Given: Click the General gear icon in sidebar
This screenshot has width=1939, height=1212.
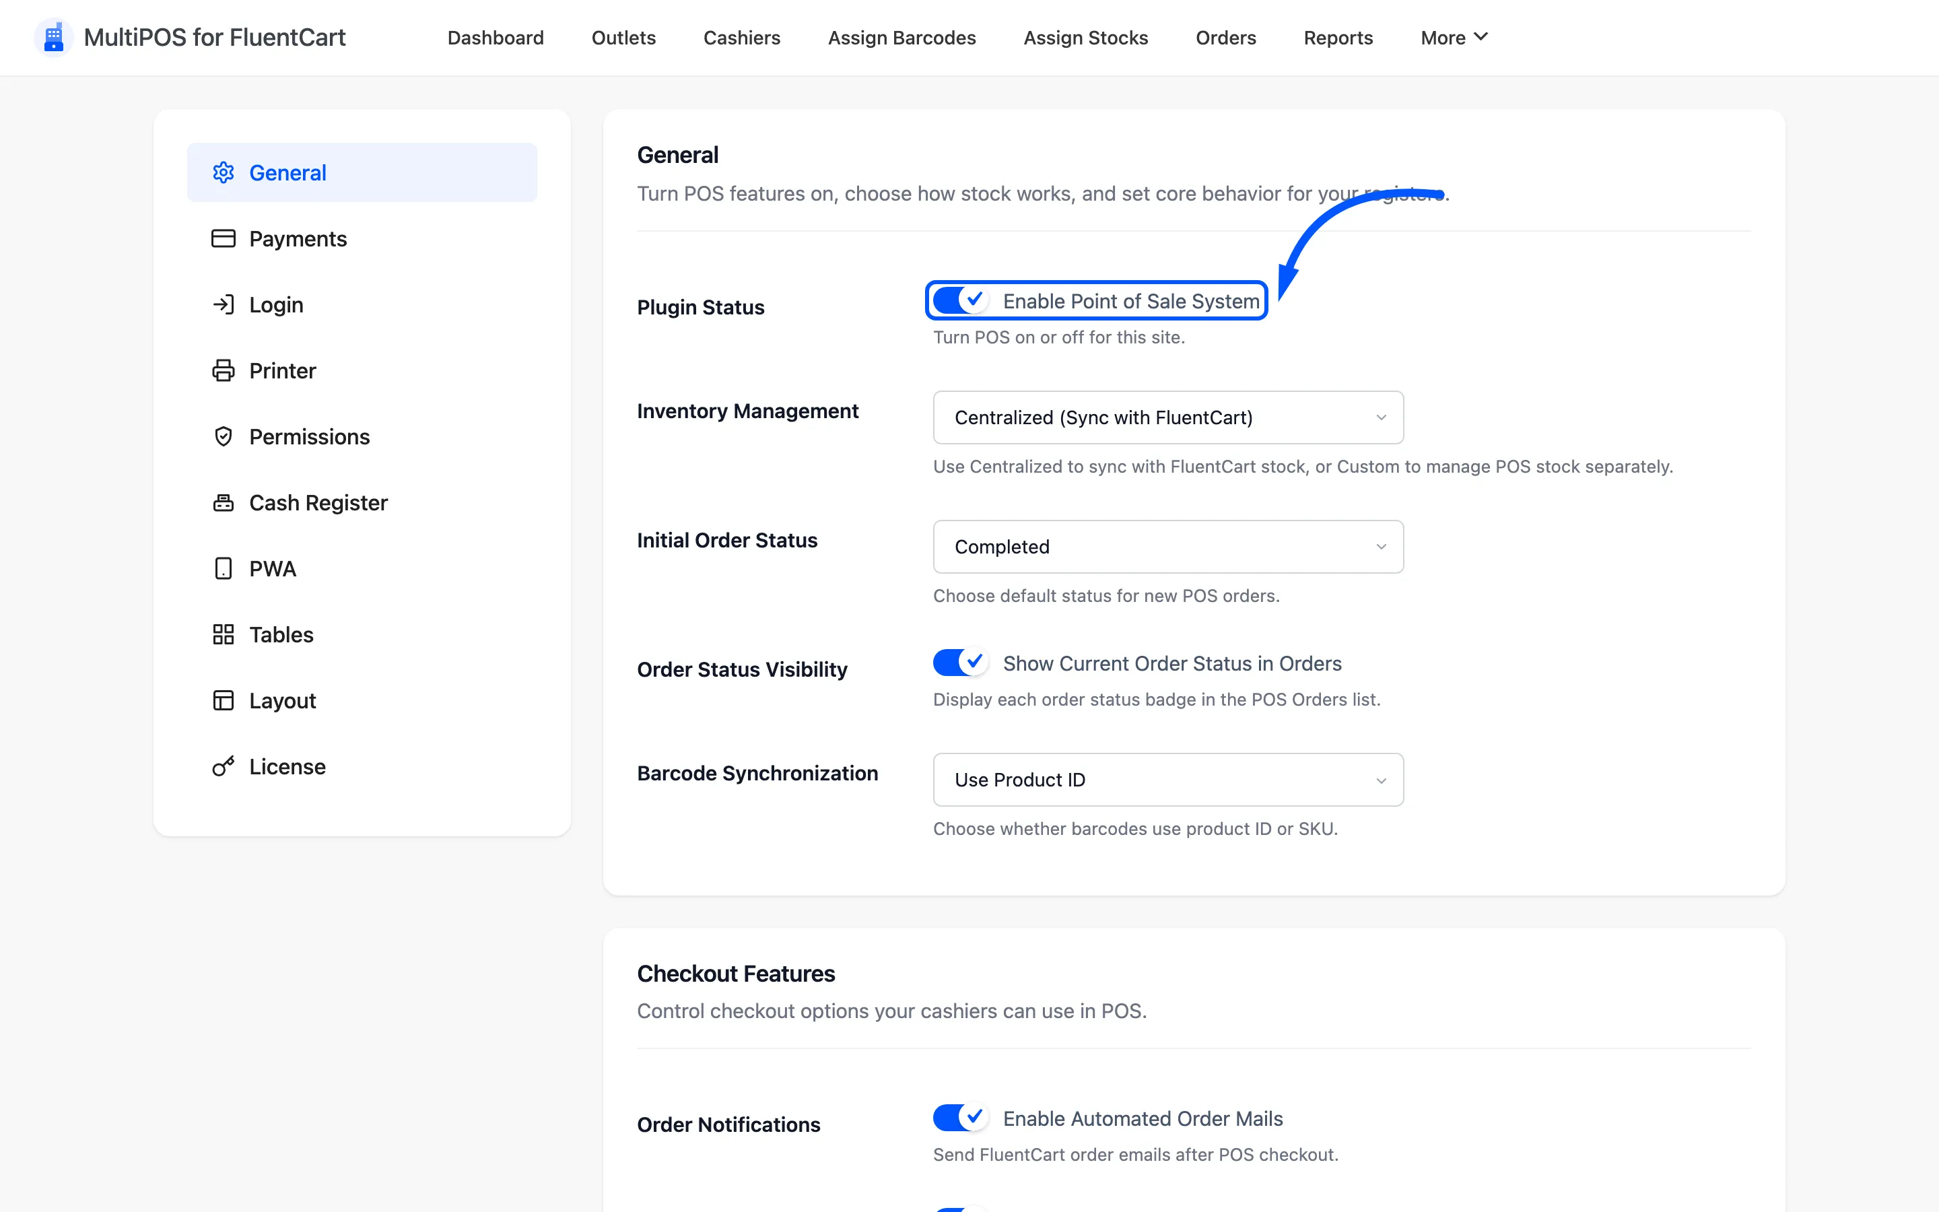Looking at the screenshot, I should (223, 172).
